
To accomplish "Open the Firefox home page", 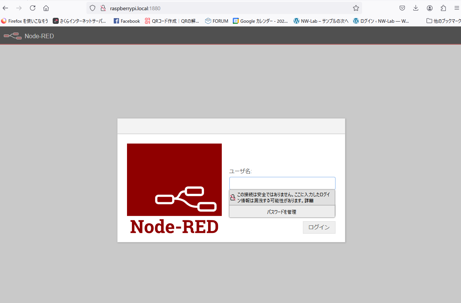I will pyautogui.click(x=46, y=8).
